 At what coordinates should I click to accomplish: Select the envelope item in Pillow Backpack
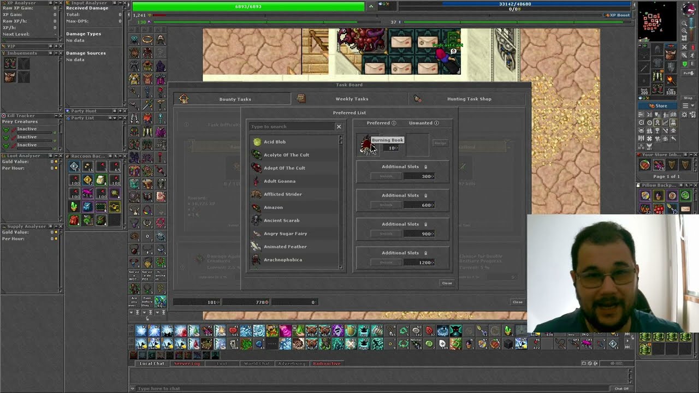pos(685,209)
